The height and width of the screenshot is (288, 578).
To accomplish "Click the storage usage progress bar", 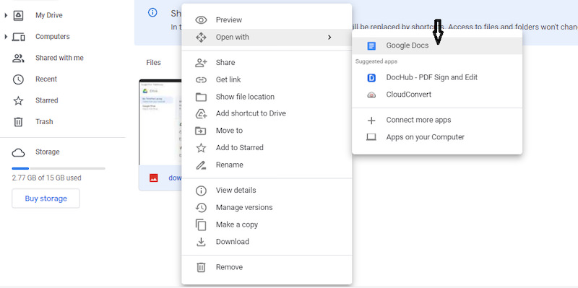I will (59, 169).
